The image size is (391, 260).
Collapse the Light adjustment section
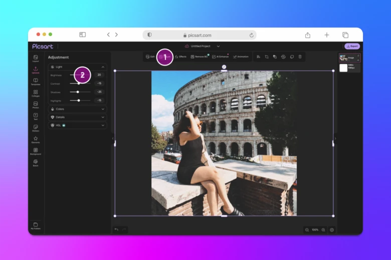click(103, 66)
